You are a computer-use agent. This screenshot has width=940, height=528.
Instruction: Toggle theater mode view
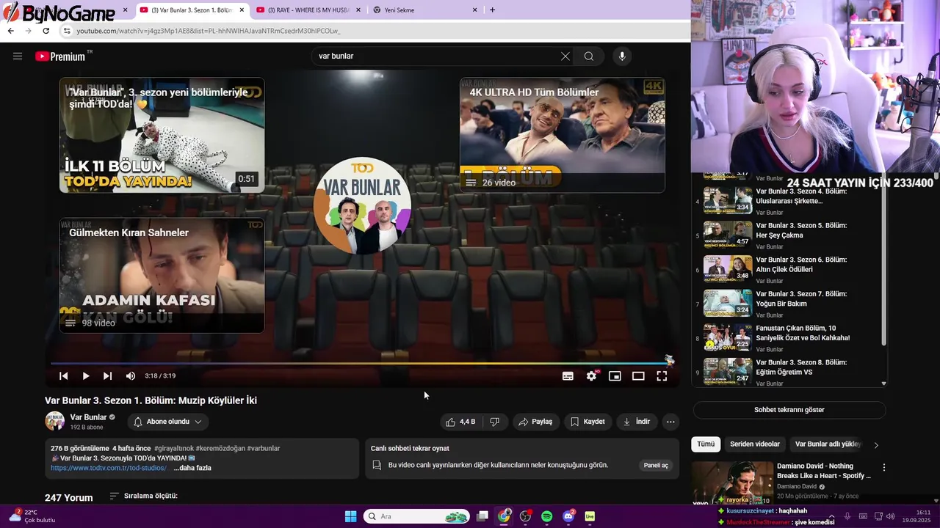coord(638,376)
